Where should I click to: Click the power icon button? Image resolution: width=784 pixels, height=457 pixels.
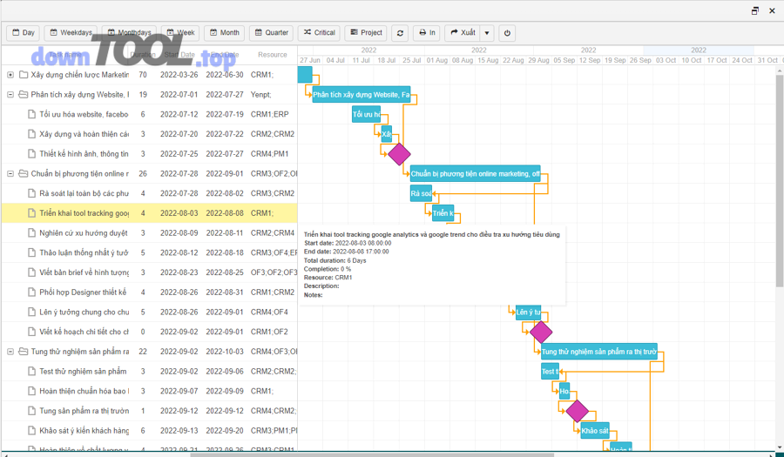click(x=507, y=33)
